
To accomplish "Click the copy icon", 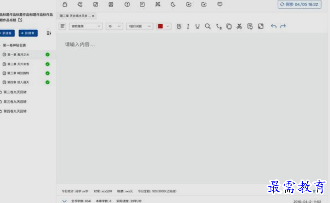I will 229,26.
